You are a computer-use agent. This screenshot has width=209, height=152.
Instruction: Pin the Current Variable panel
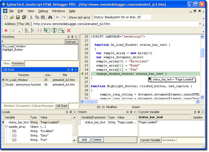[199, 112]
